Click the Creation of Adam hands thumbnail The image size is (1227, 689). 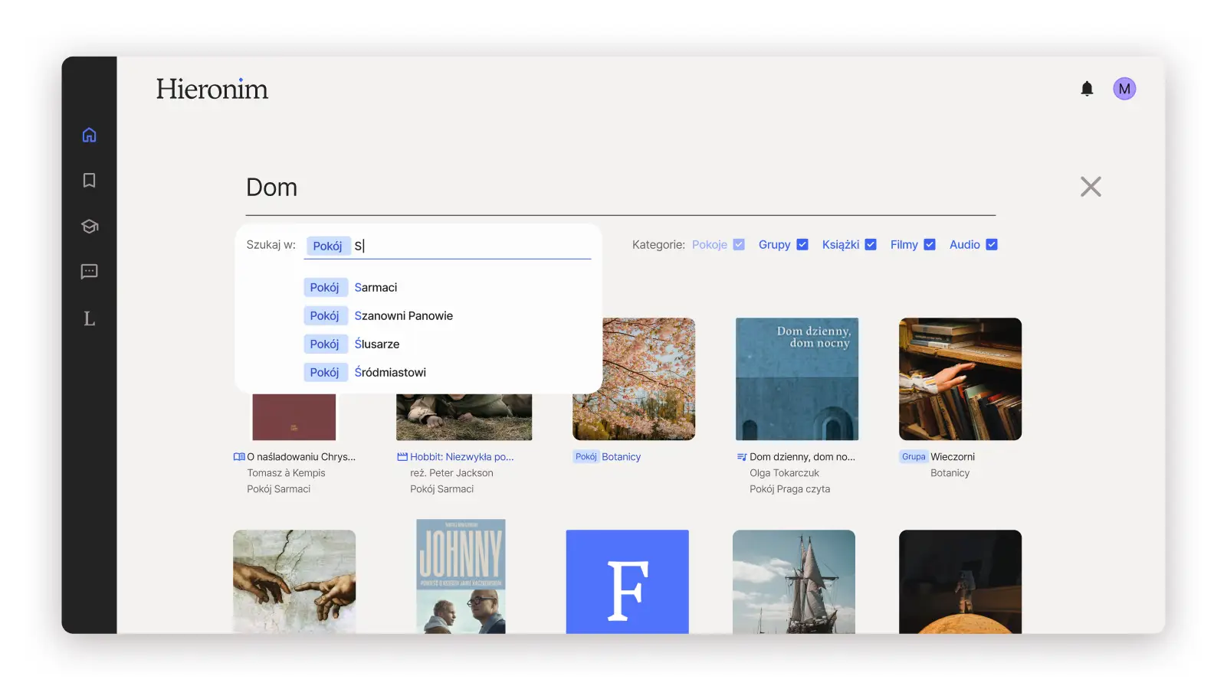click(x=294, y=582)
